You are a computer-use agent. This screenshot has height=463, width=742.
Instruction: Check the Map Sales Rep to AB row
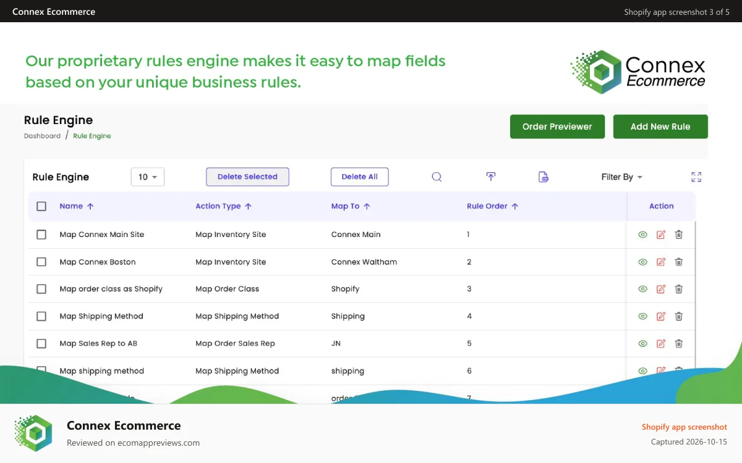[x=41, y=343]
